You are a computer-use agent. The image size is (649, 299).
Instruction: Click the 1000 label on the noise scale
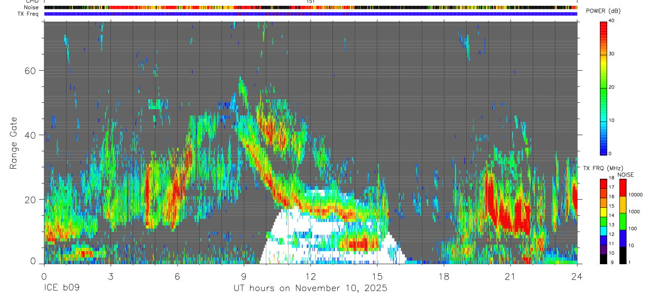634,212
